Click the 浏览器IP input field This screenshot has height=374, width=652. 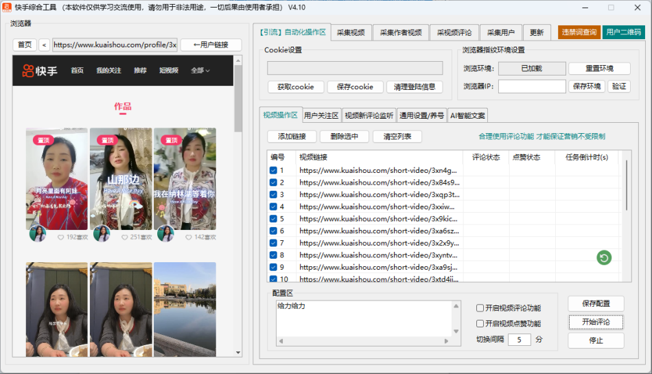click(532, 86)
